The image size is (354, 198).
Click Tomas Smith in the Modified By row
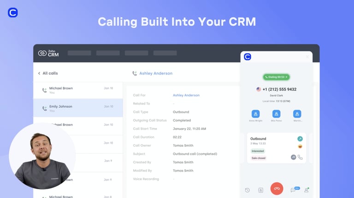click(183, 171)
